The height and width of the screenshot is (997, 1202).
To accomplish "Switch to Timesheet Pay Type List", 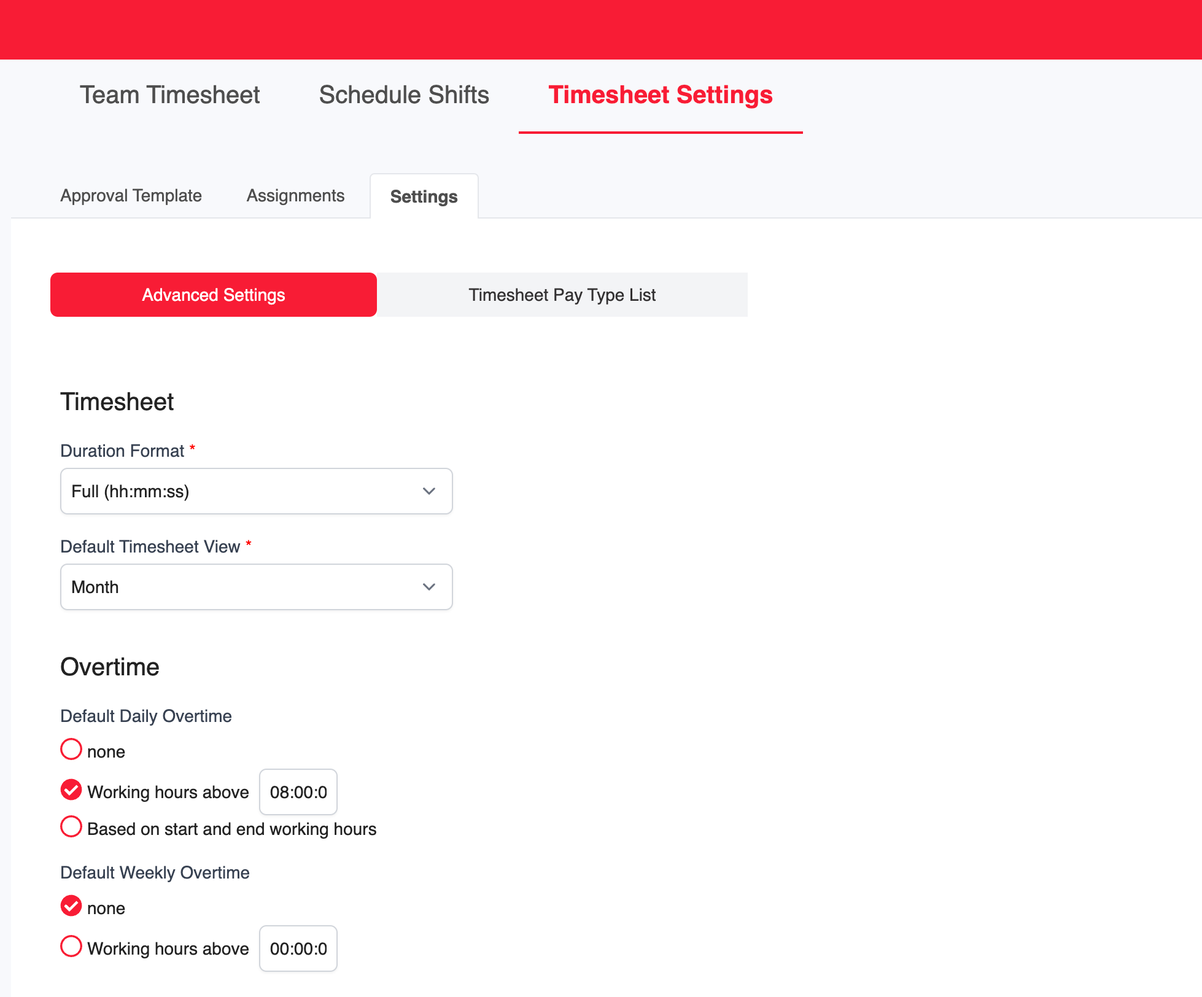I will tap(562, 295).
